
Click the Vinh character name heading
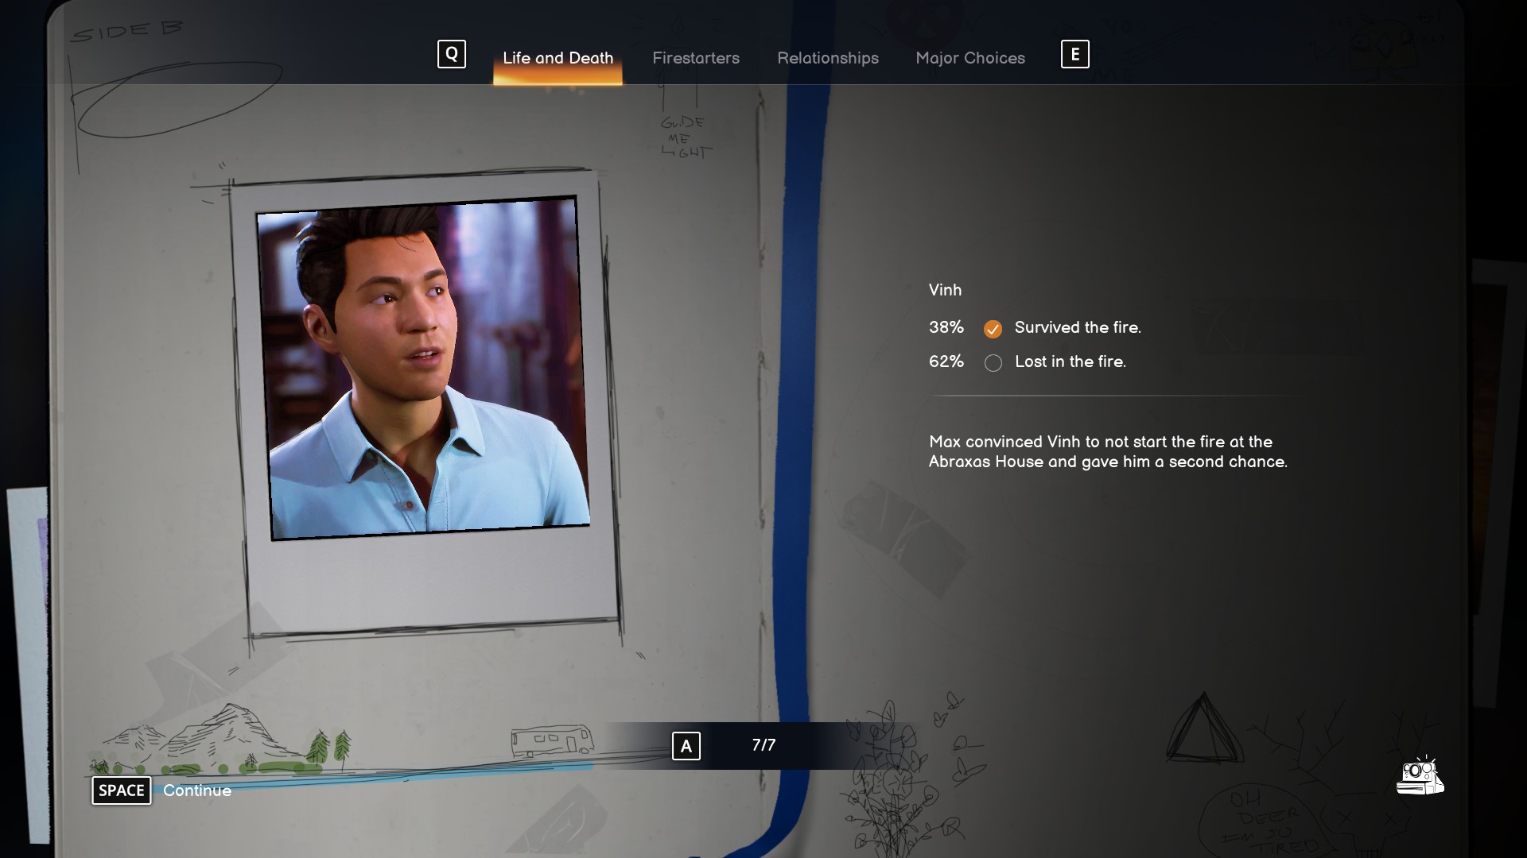click(x=945, y=290)
